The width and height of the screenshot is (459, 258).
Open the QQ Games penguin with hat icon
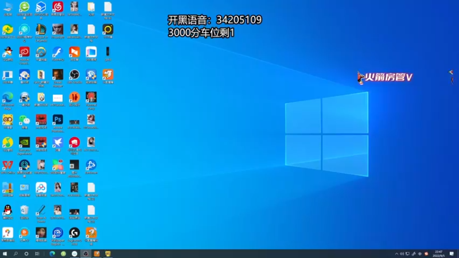pos(7,52)
